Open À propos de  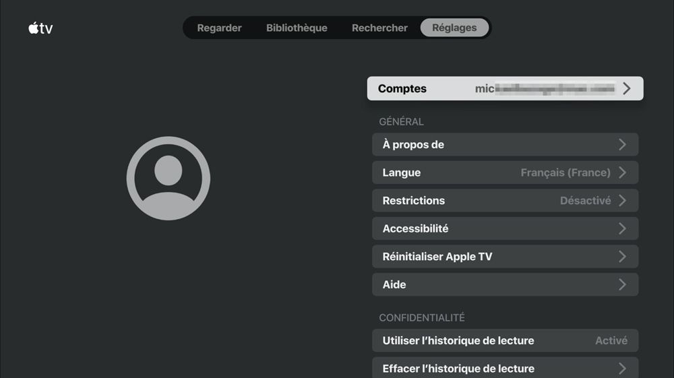coord(505,144)
